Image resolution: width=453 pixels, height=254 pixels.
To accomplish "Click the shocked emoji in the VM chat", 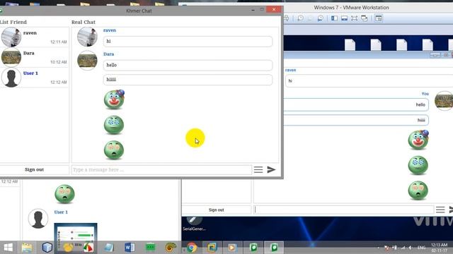I will pyautogui.click(x=418, y=190).
